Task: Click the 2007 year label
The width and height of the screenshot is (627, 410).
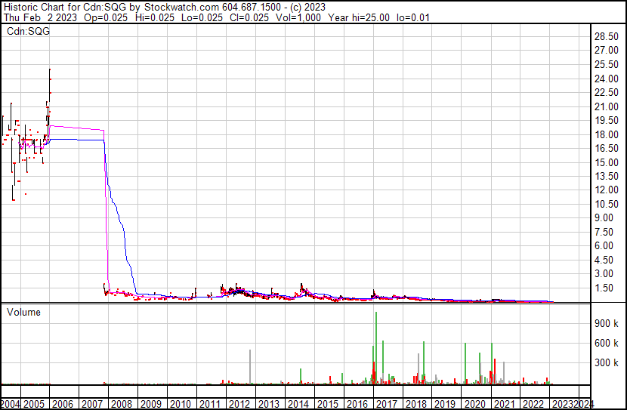Action: click(92, 404)
